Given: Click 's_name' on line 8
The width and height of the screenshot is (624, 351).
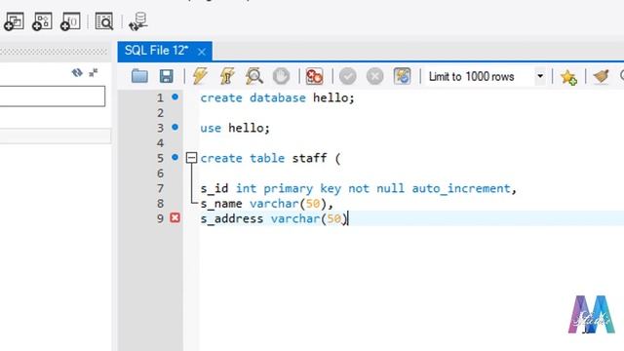Looking at the screenshot, I should click(221, 204).
